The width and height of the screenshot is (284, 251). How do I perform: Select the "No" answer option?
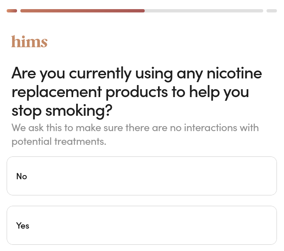141,176
